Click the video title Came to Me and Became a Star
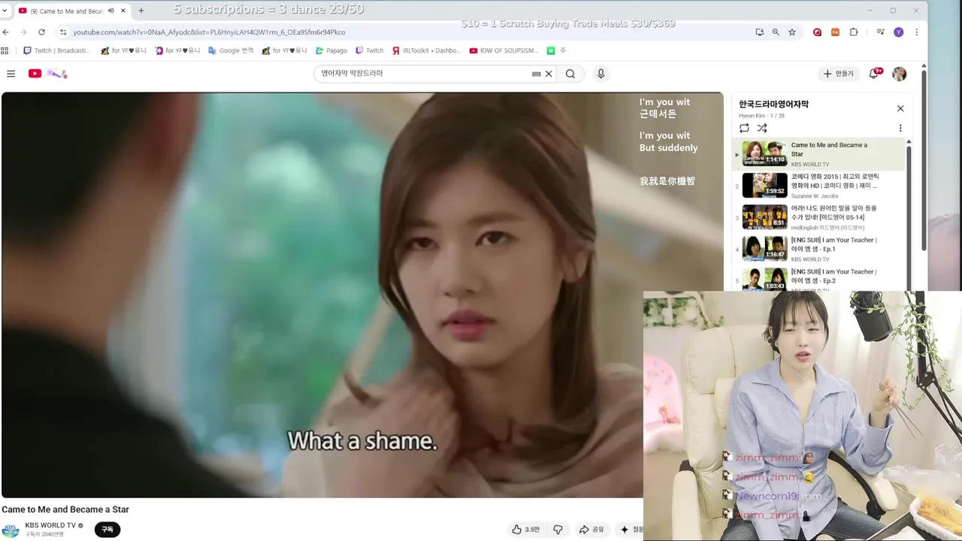This screenshot has height=541, width=962. pyautogui.click(x=65, y=509)
